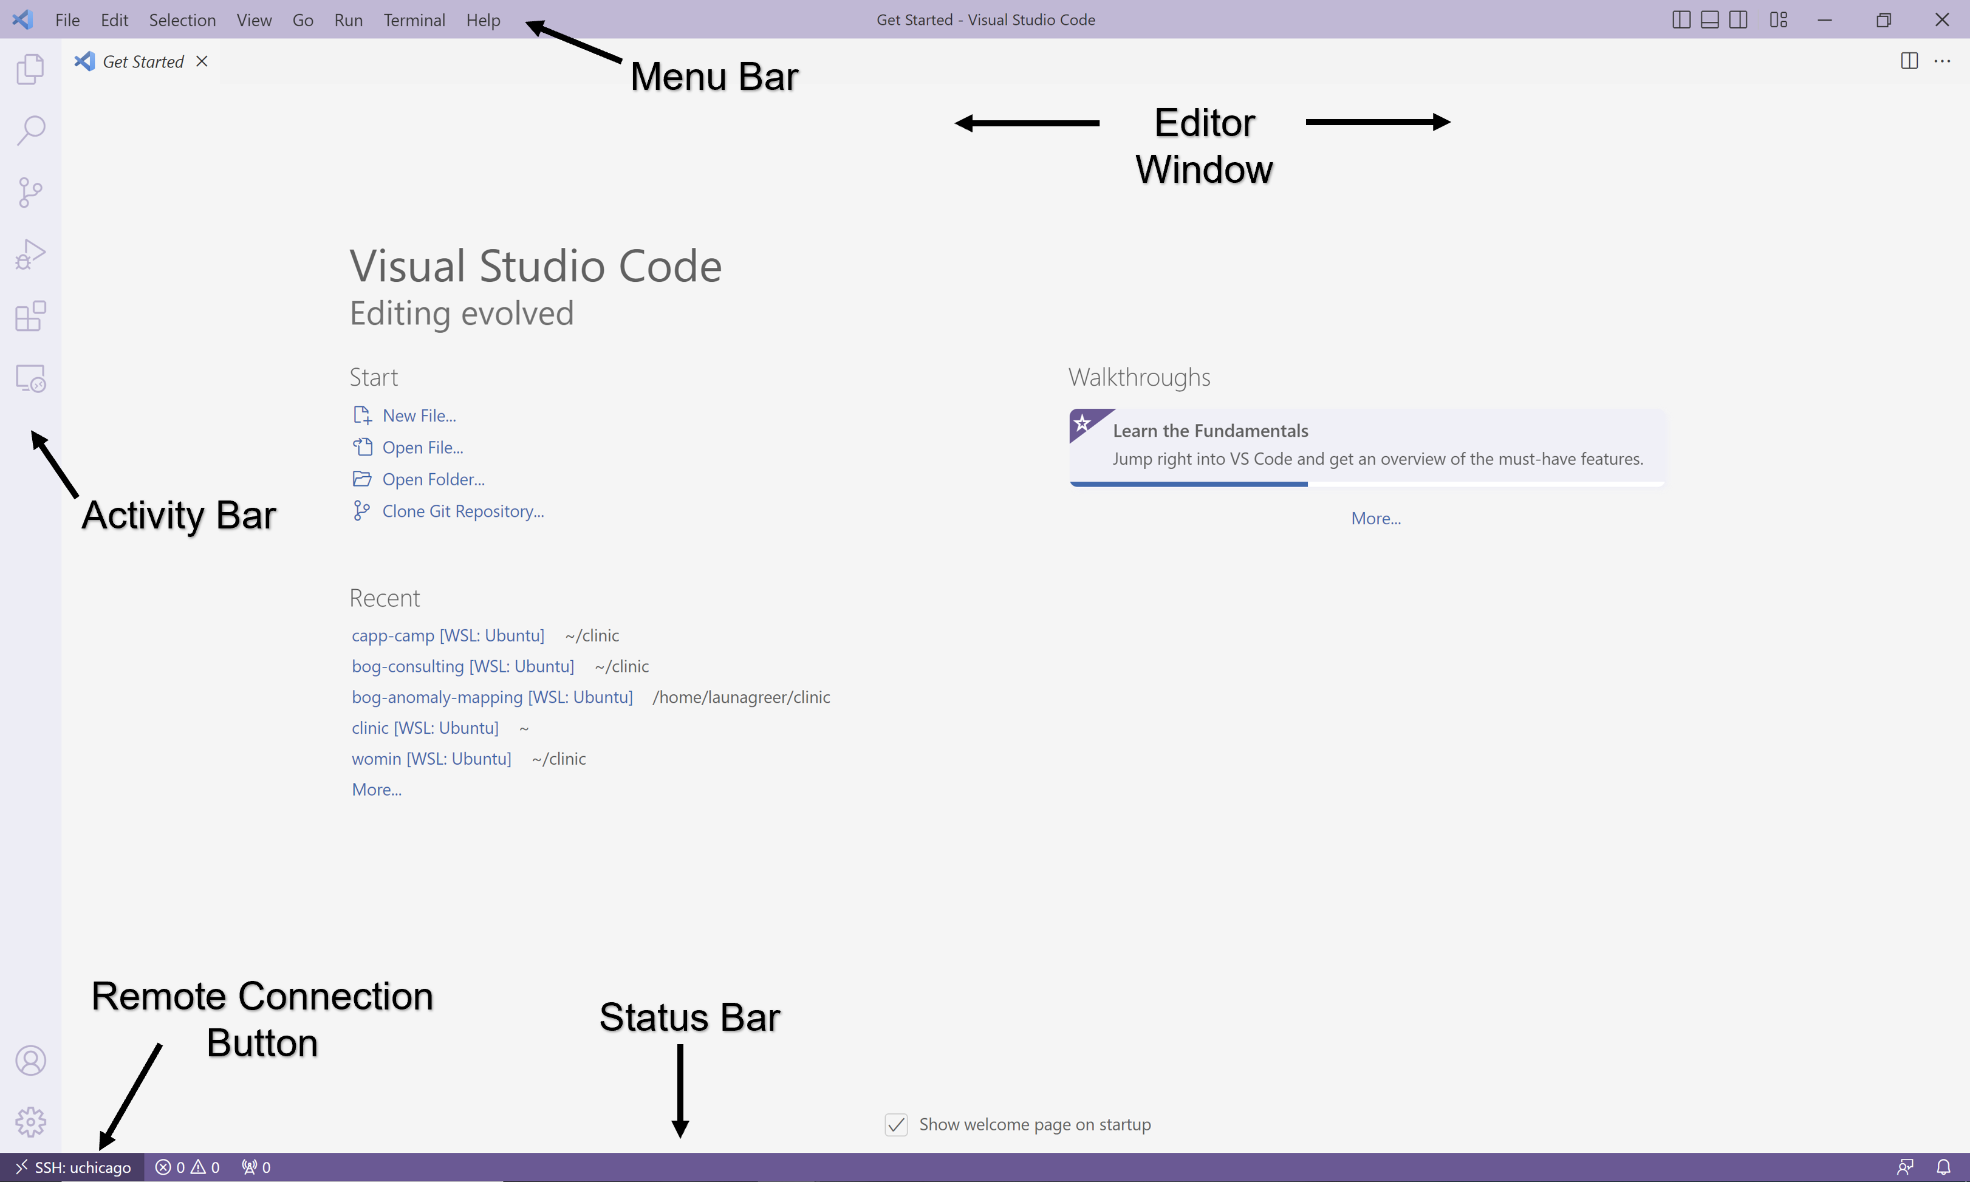
Task: Open the notifications bell icon
Action: coord(1944,1167)
